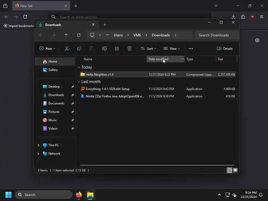Select the Ninite 7Zip Firefox Java installer
Image resolution: width=268 pixels, height=201 pixels.
tap(158, 96)
